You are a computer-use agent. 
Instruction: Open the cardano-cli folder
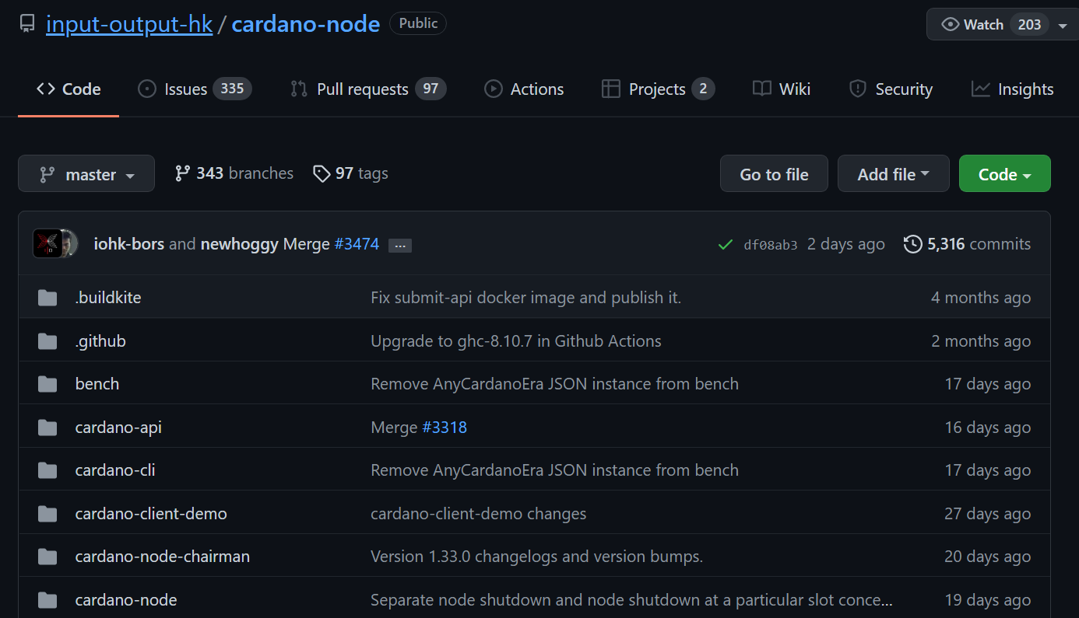[x=114, y=470]
